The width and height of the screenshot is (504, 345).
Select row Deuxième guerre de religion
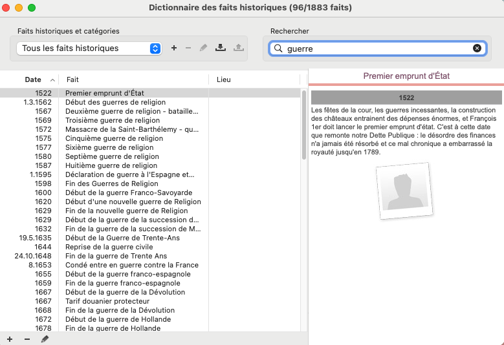point(150,111)
